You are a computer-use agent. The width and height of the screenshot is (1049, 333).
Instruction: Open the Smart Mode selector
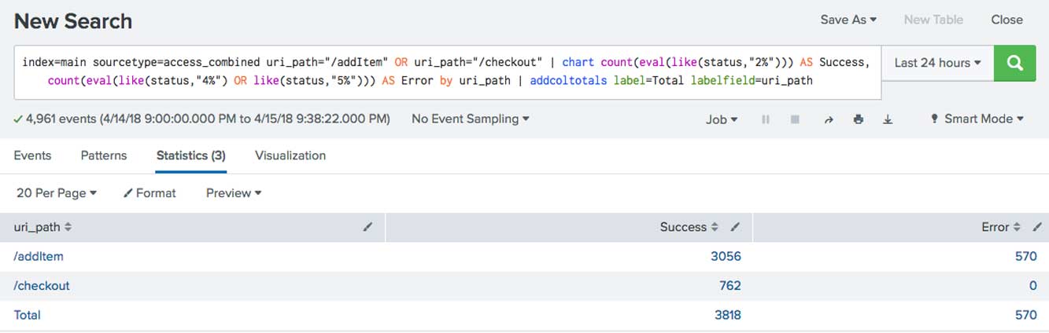pos(977,119)
